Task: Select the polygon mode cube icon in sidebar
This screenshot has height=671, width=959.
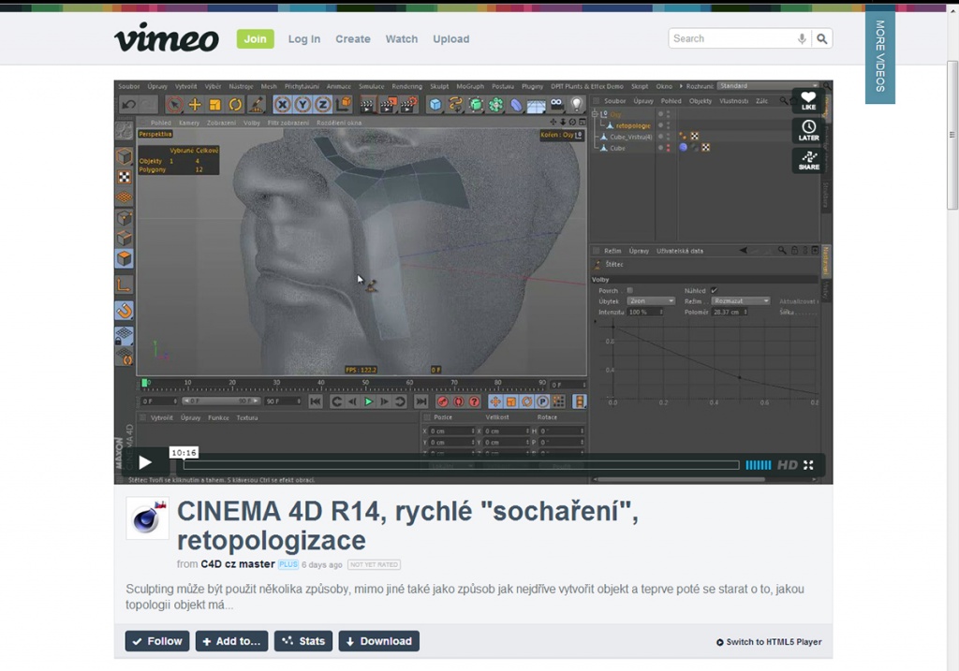Action: tap(125, 258)
